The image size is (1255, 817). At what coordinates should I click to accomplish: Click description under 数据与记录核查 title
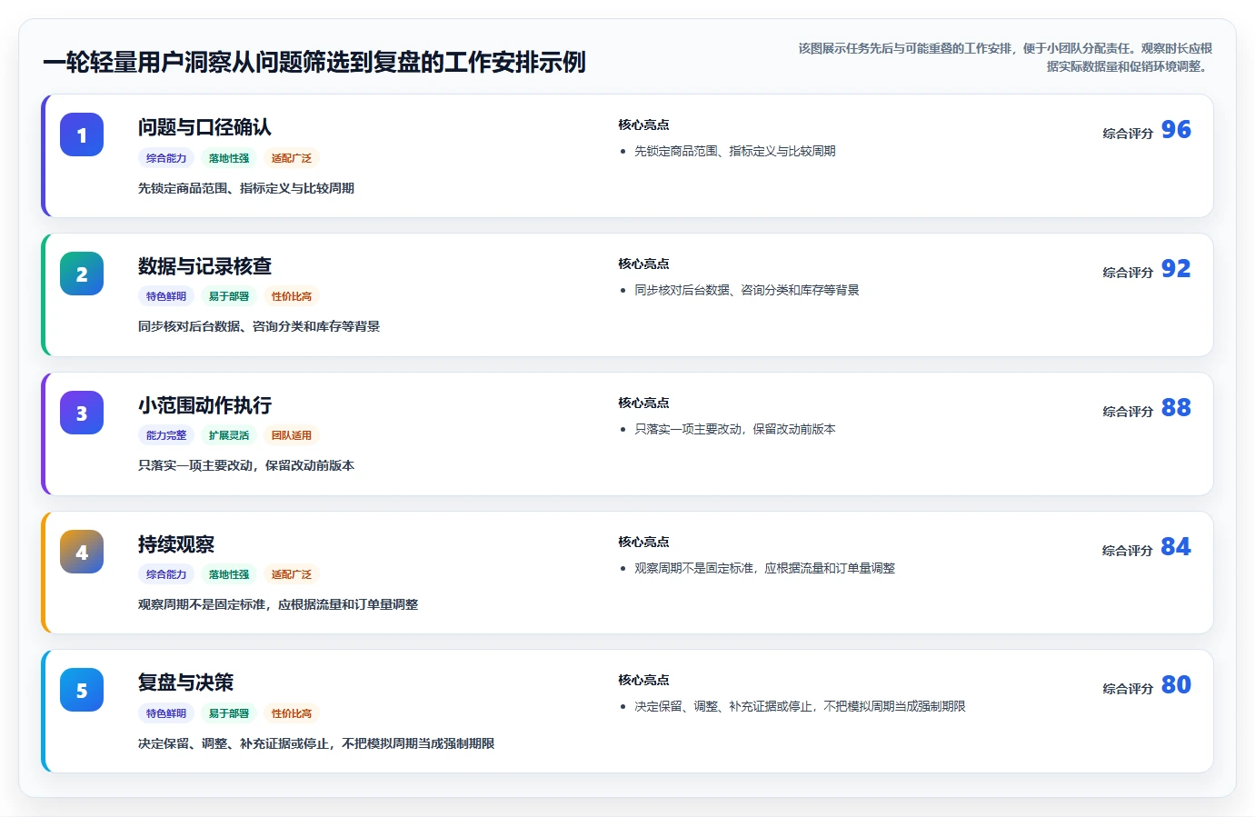(x=259, y=327)
